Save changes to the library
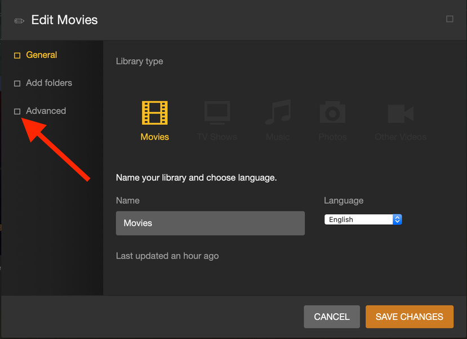Viewport: 467px width, 339px height. pos(410,317)
